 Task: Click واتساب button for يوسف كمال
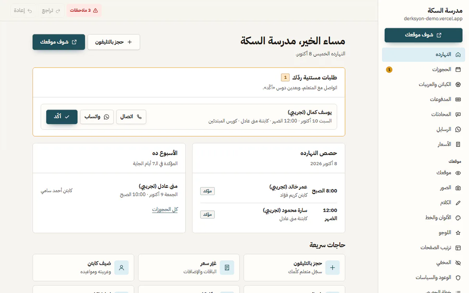[x=97, y=117]
